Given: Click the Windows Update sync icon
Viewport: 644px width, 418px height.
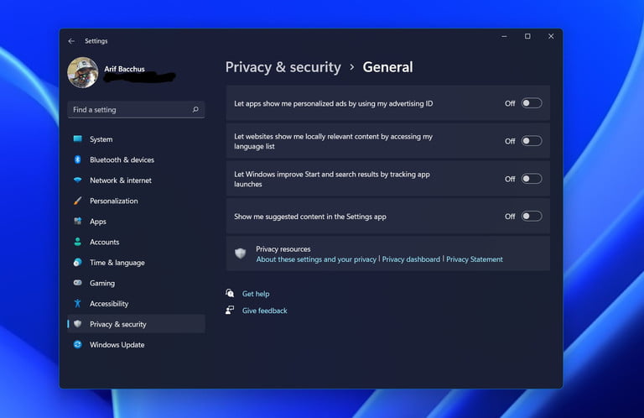Looking at the screenshot, I should coord(78,345).
